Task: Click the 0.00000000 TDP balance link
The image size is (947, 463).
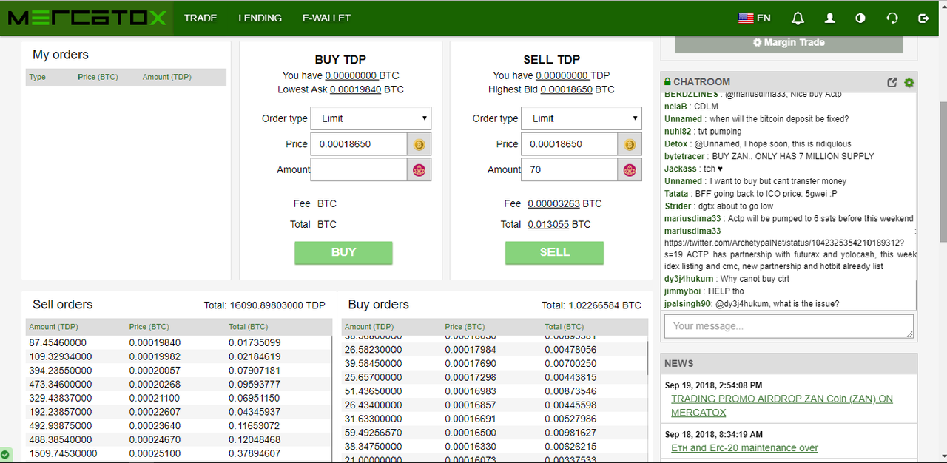Action: pos(562,75)
